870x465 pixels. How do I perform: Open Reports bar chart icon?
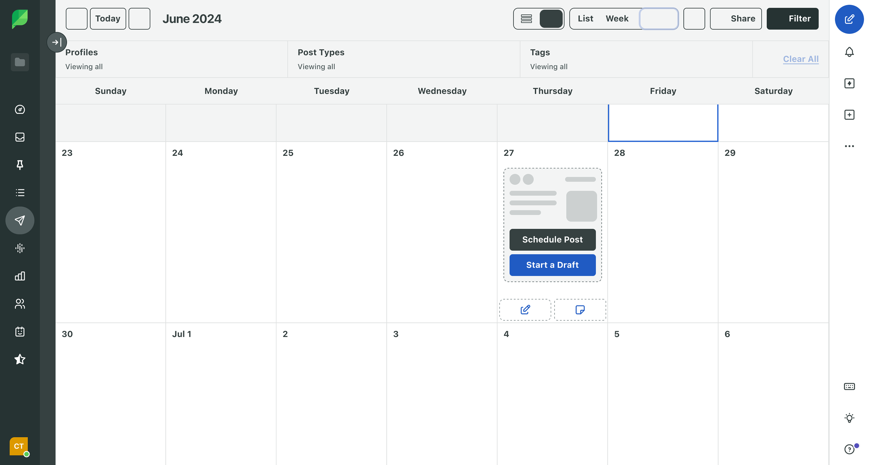tap(20, 276)
